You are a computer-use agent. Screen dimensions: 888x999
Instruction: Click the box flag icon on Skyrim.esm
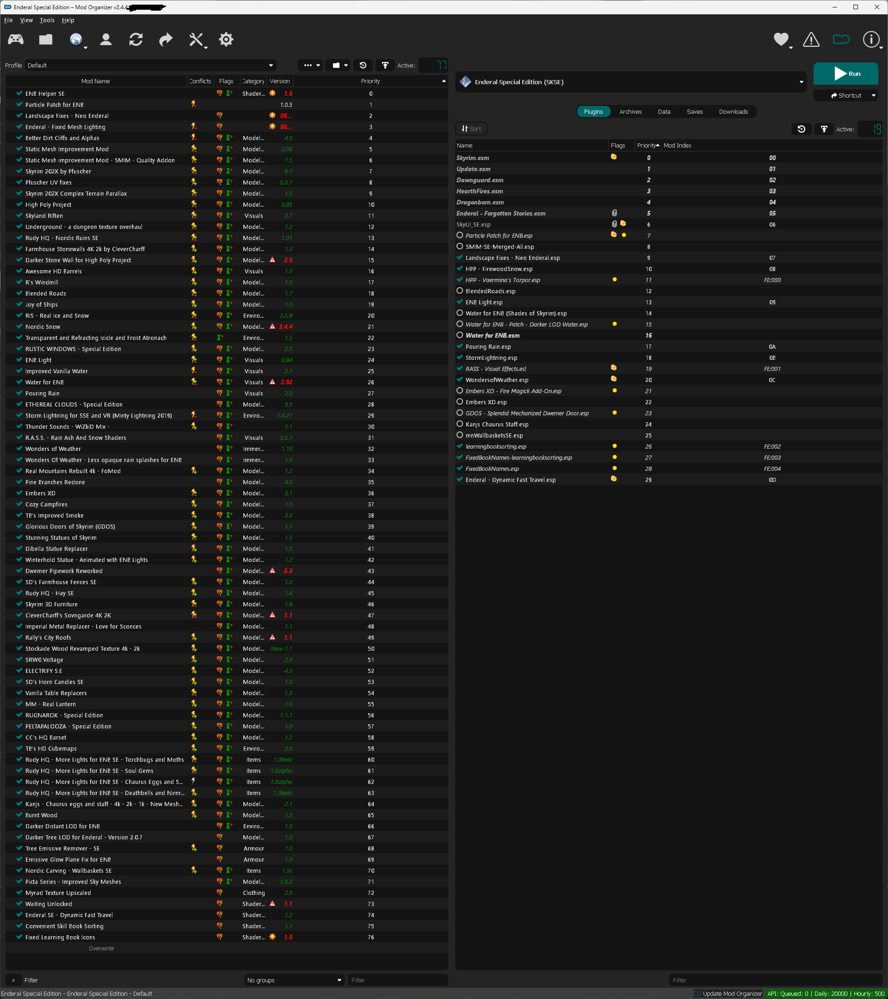614,157
